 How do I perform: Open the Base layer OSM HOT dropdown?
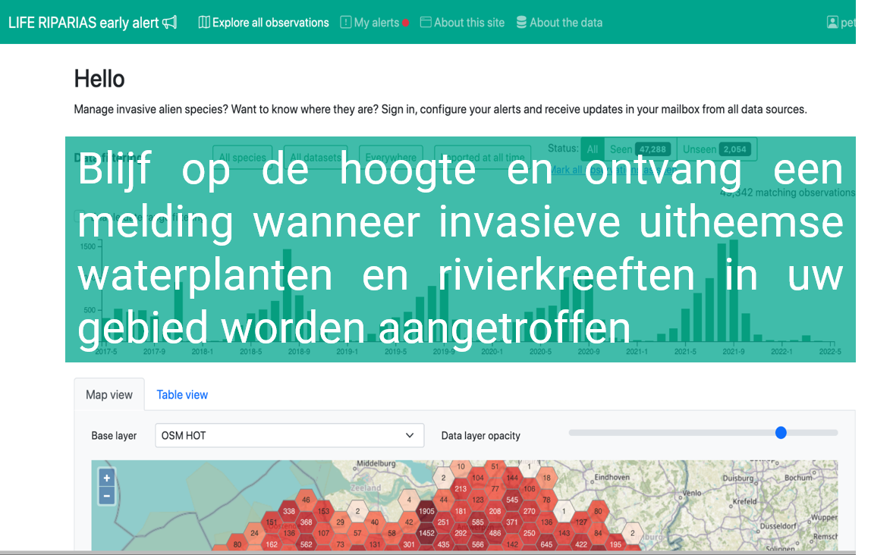tap(289, 436)
